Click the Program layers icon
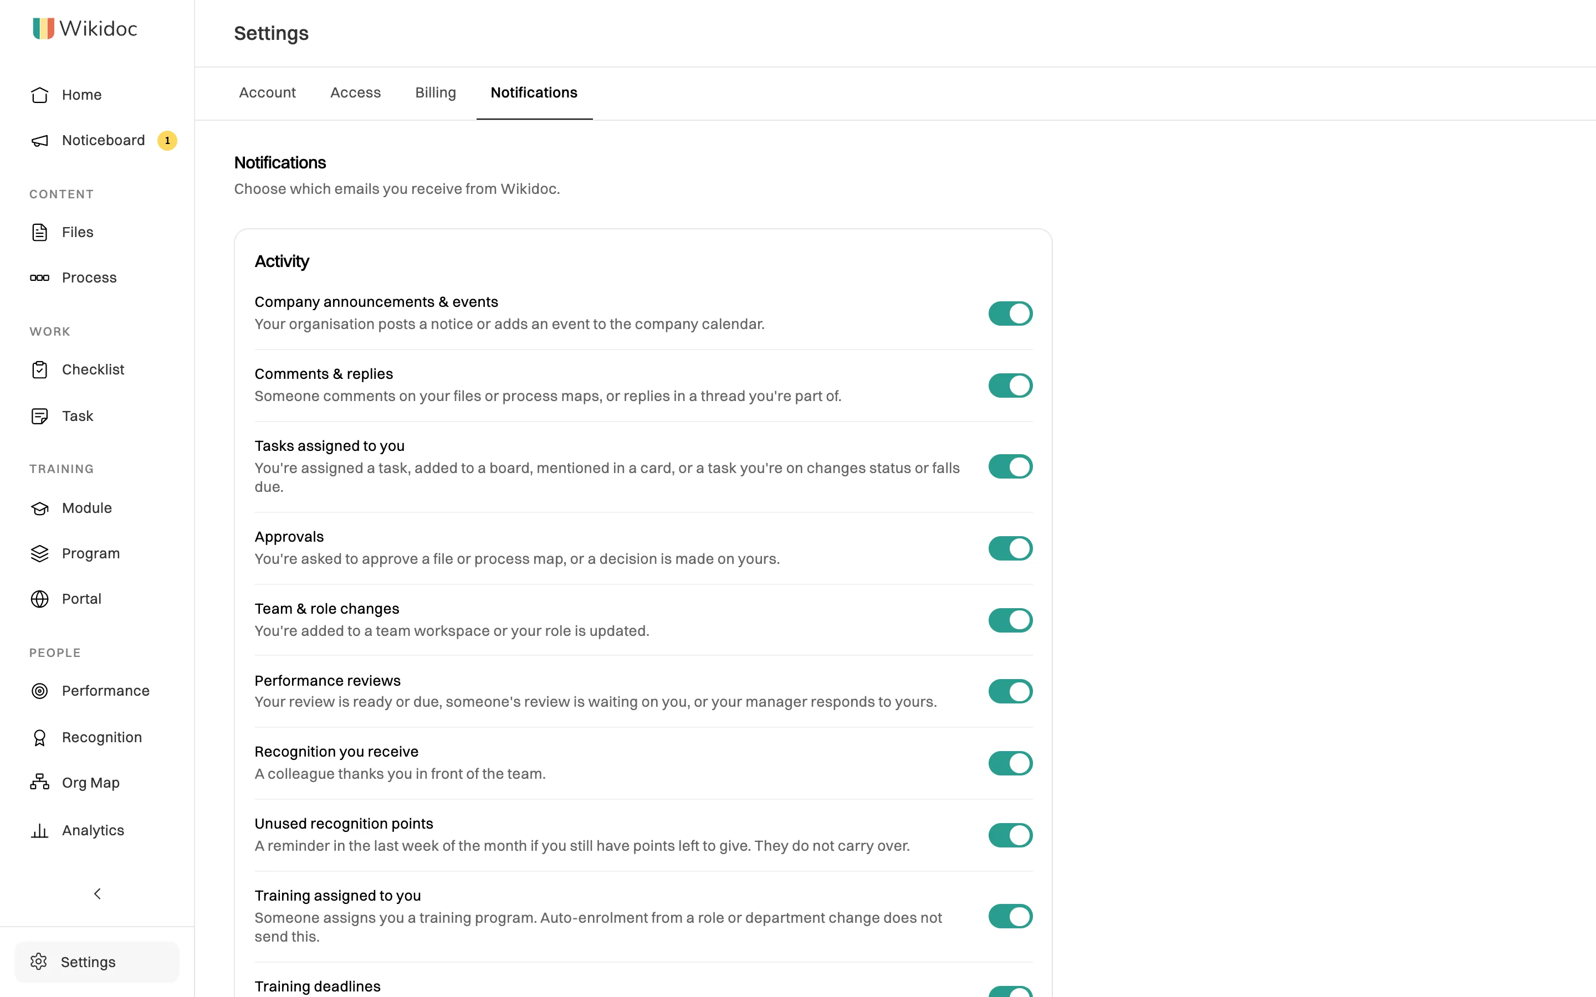The image size is (1596, 997). coord(39,554)
